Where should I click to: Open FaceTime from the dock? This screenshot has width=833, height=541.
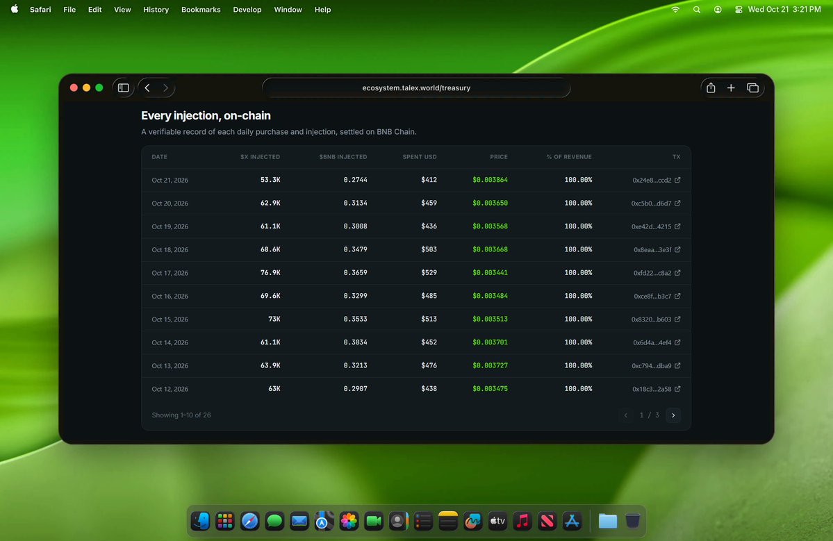[374, 521]
